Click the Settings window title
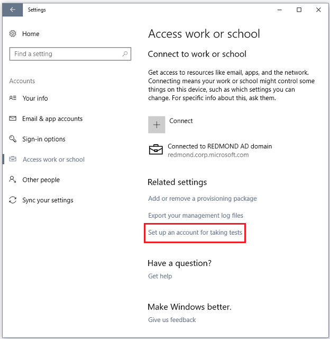Viewport: 330px width, 339px height. pyautogui.click(x=36, y=10)
